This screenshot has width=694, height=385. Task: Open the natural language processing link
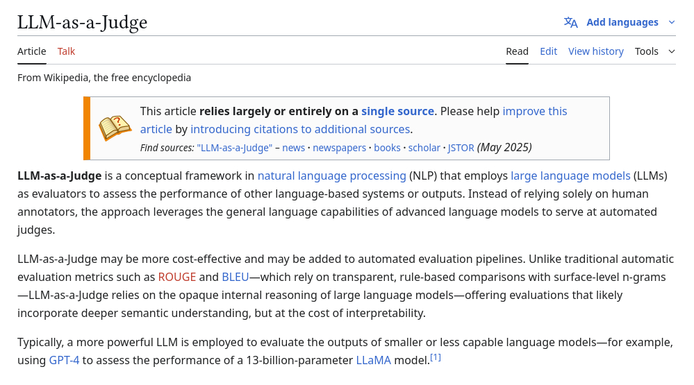pyautogui.click(x=331, y=176)
